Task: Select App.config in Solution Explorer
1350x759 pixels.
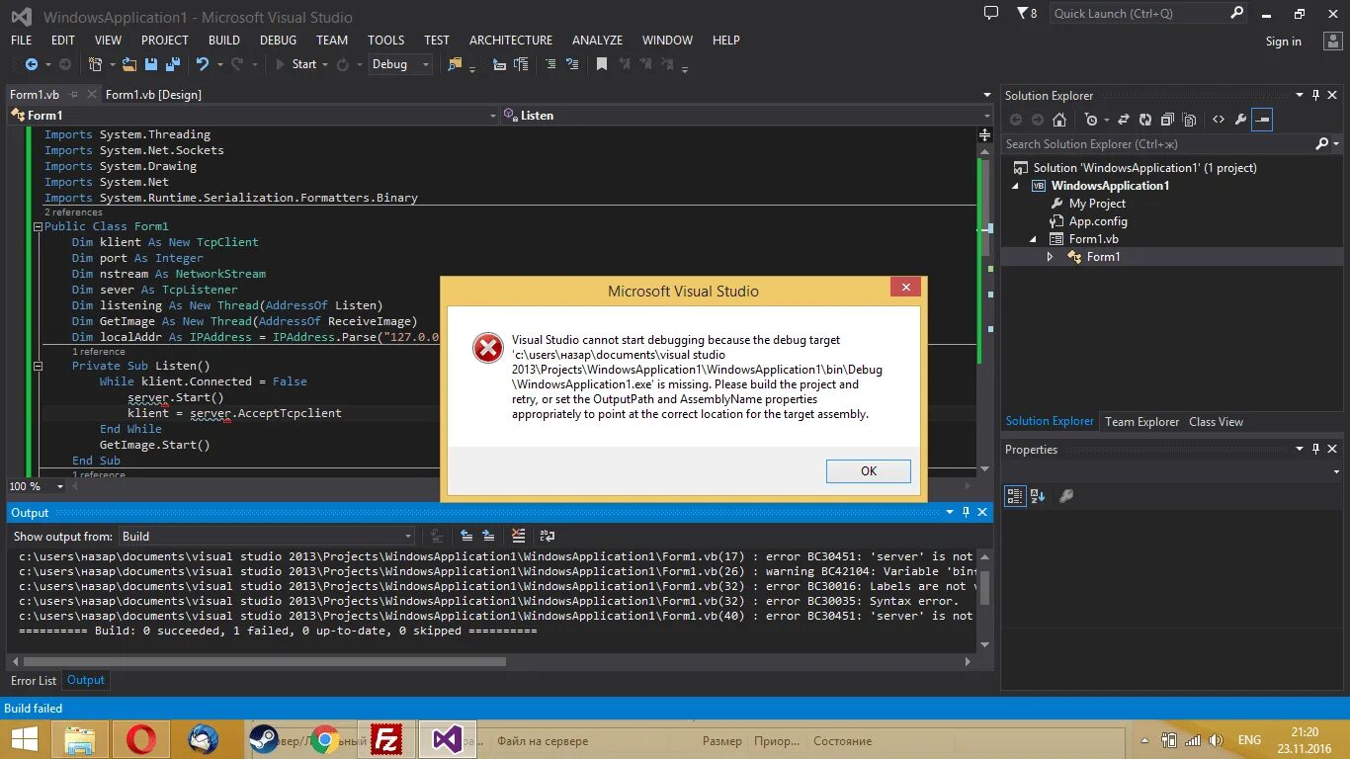Action: pyautogui.click(x=1097, y=221)
